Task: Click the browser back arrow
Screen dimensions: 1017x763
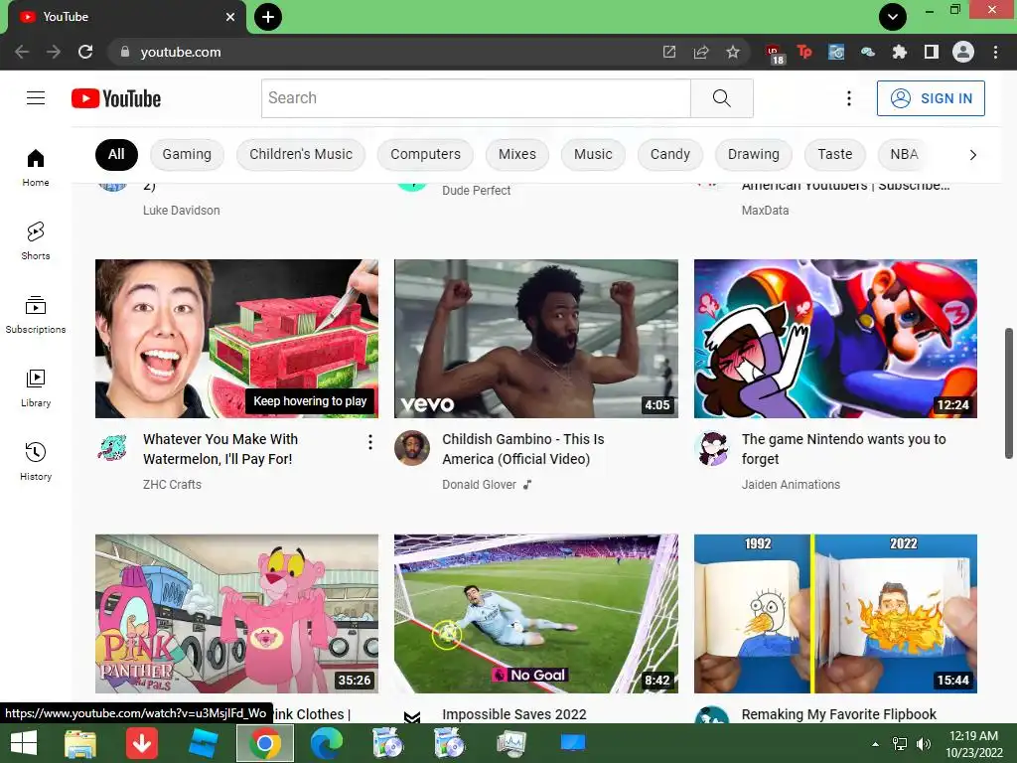Action: [22, 52]
